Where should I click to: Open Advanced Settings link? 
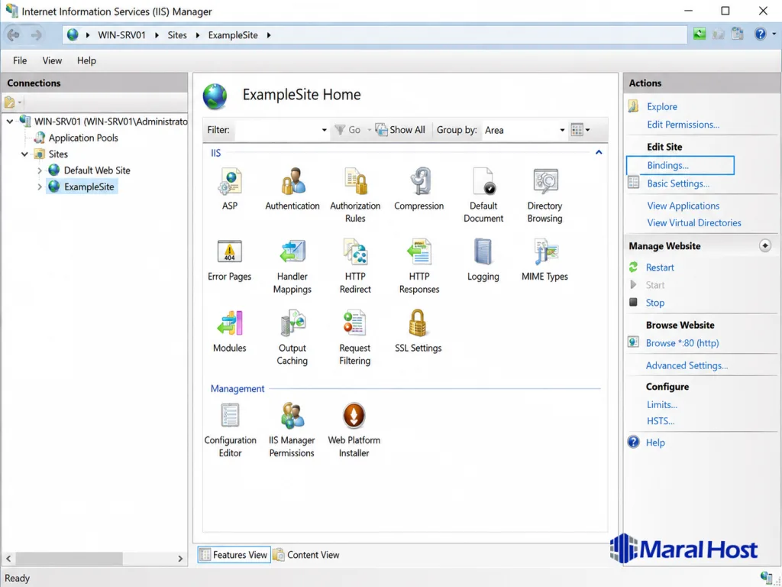click(x=687, y=365)
